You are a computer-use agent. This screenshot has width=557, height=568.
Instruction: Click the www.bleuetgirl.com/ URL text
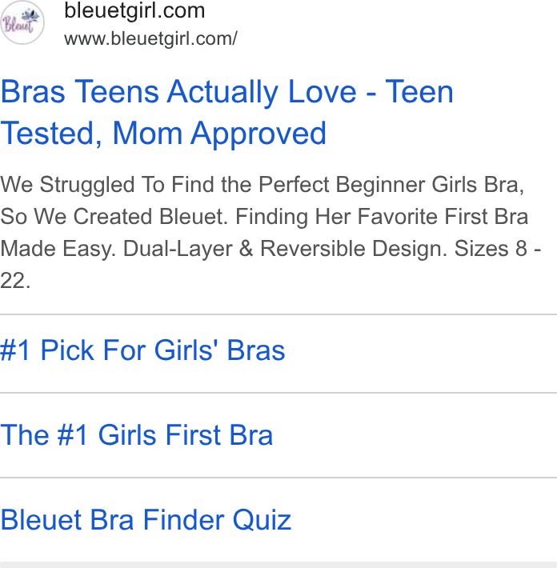pos(150,38)
